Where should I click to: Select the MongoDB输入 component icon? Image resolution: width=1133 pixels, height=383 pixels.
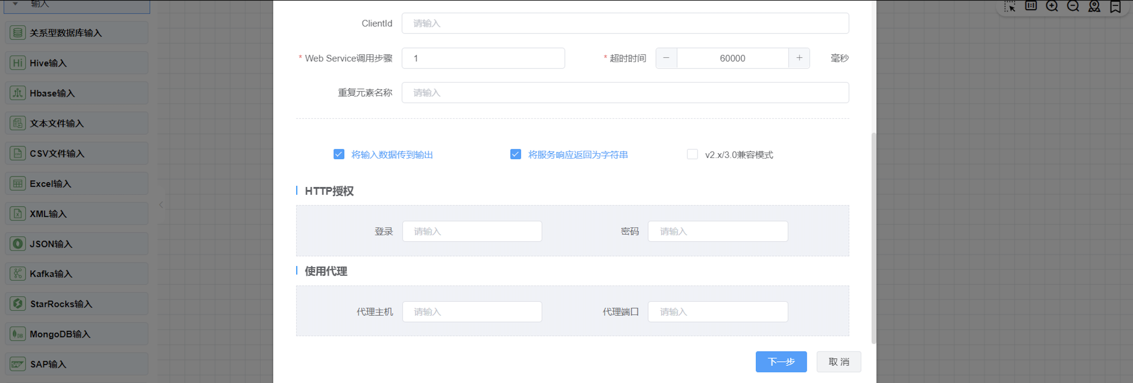(18, 334)
